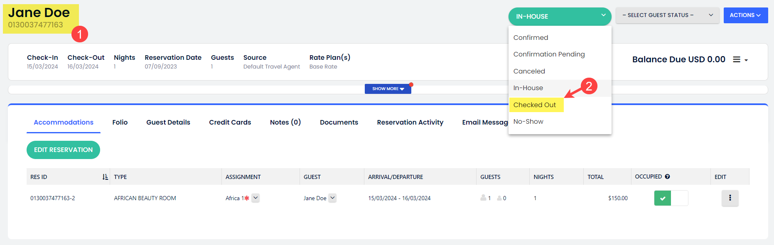Expand the Jane Doe guest dropdown
The image size is (774, 245).
coord(332,198)
